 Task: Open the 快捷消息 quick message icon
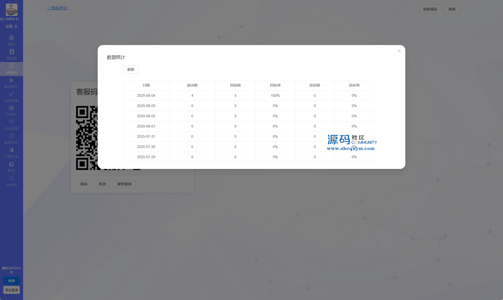[11, 94]
